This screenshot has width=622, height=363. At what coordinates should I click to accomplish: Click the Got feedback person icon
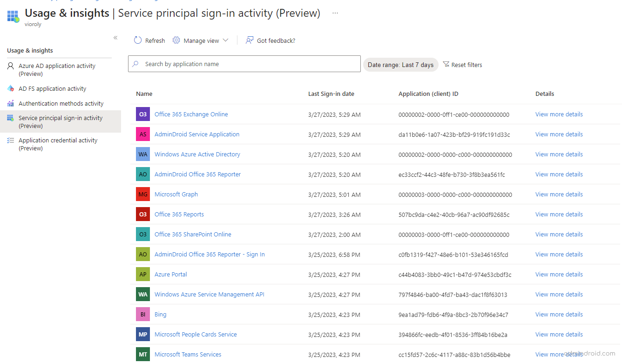coord(250,40)
